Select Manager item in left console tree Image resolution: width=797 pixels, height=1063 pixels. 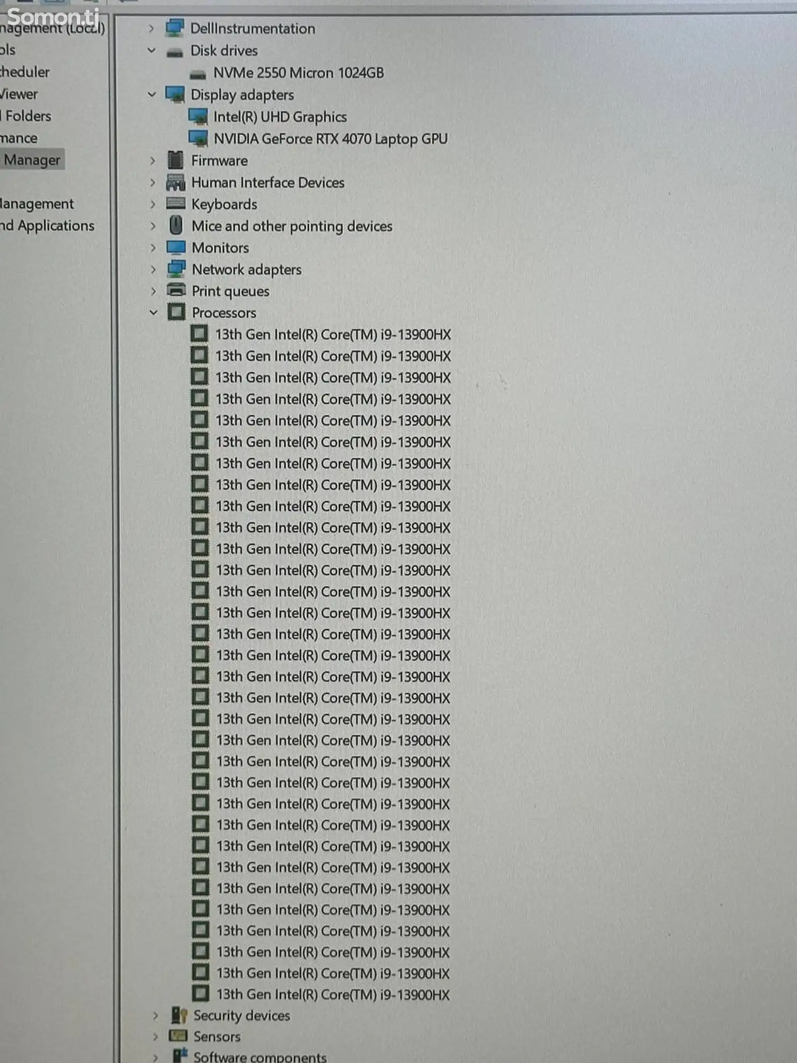[32, 160]
